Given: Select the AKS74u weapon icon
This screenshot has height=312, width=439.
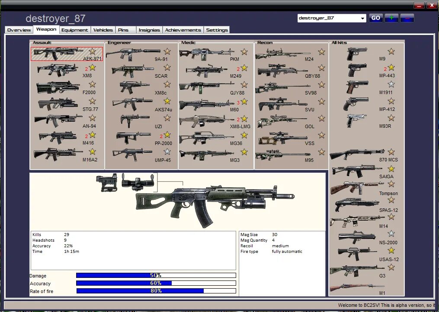Looking at the screenshot, I should coord(133,104).
